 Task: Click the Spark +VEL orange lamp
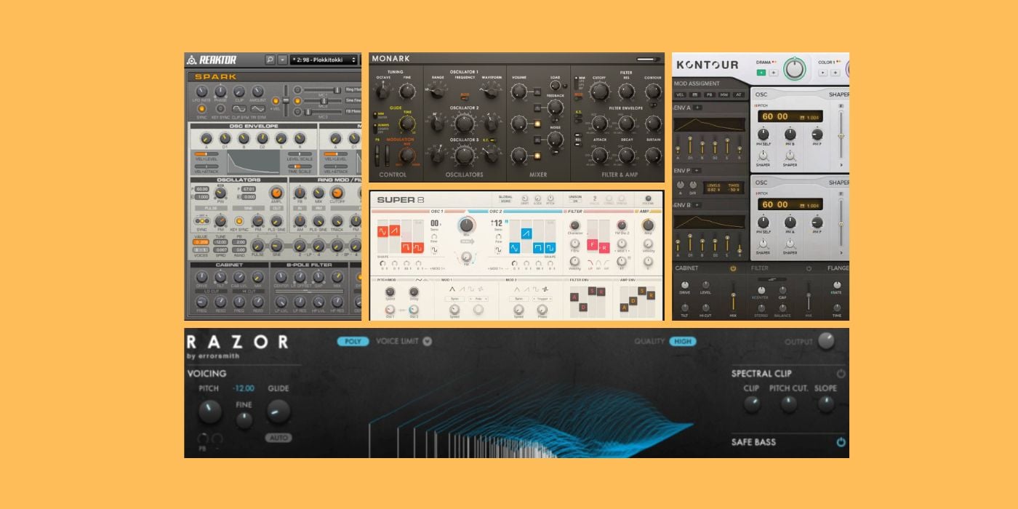276,102
